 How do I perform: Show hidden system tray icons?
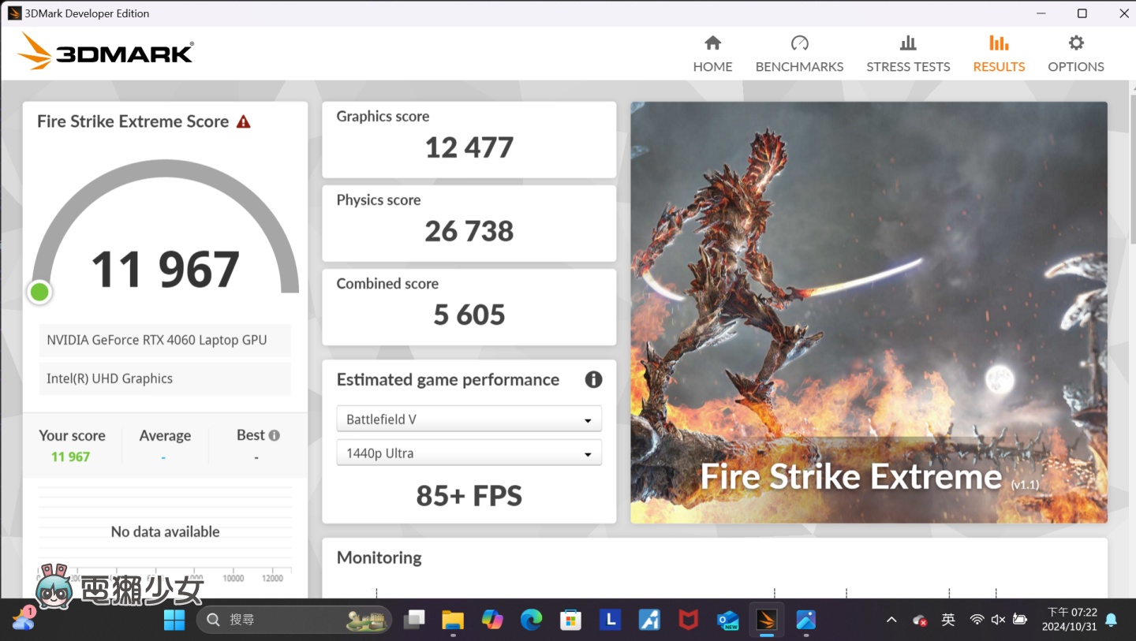tap(891, 620)
